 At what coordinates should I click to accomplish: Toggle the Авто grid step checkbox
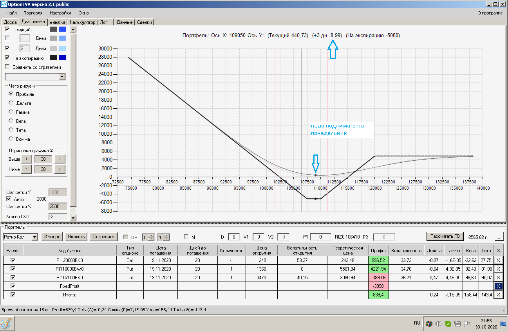tap(9, 199)
